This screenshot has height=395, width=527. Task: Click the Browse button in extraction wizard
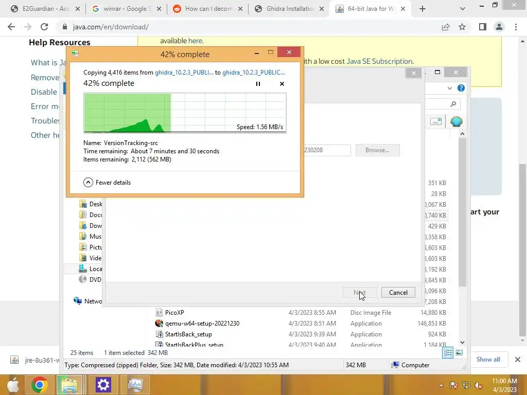point(377,150)
